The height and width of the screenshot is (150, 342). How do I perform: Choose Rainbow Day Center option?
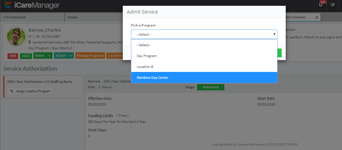[x=204, y=77]
